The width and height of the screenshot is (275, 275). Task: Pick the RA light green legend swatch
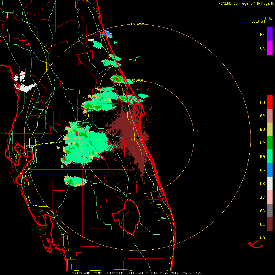point(270,156)
